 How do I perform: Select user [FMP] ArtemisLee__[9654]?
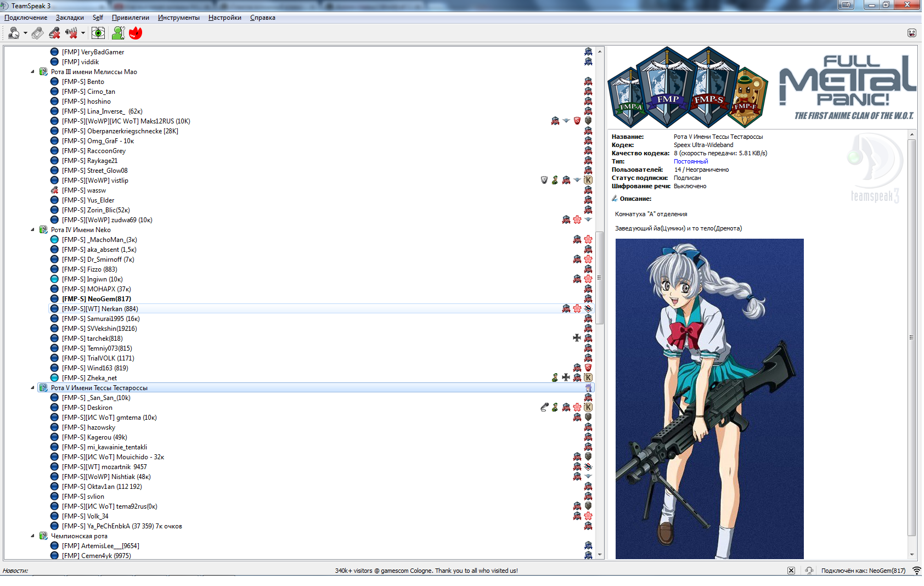coord(100,546)
